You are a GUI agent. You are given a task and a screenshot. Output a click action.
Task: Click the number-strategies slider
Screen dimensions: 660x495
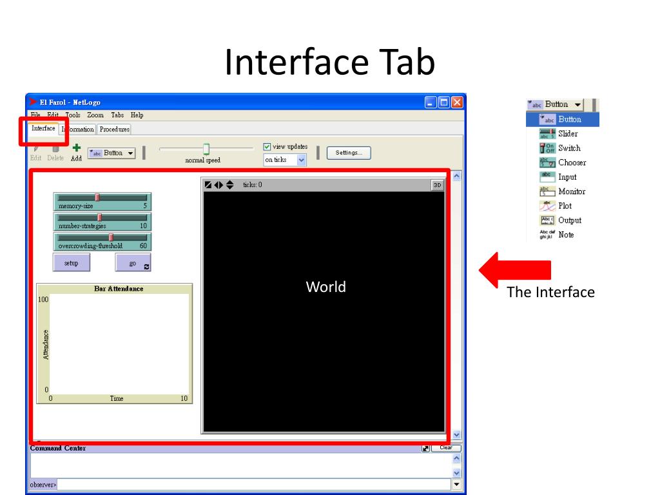pos(102,222)
